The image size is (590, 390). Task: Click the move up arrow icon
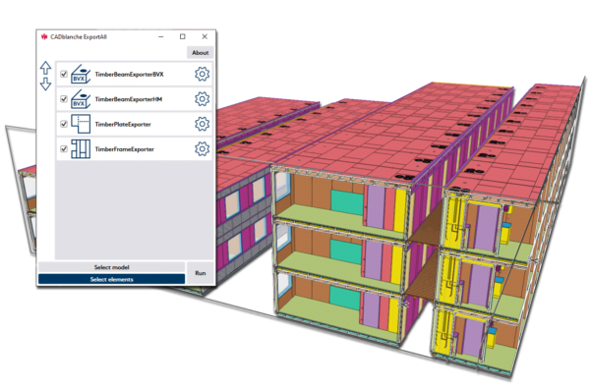pos(45,68)
